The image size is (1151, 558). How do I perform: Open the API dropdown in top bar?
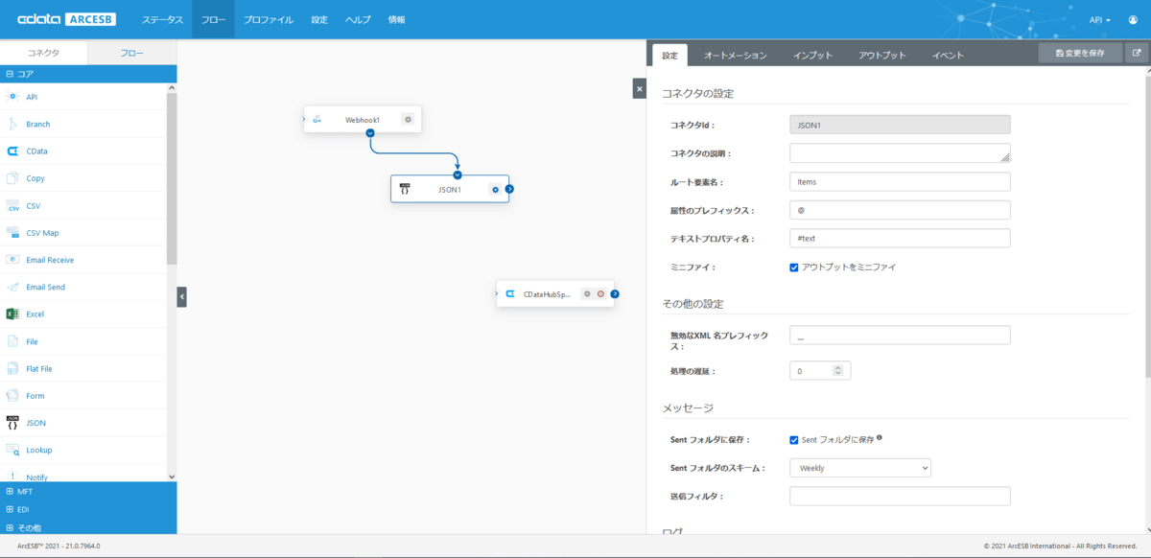(1099, 19)
